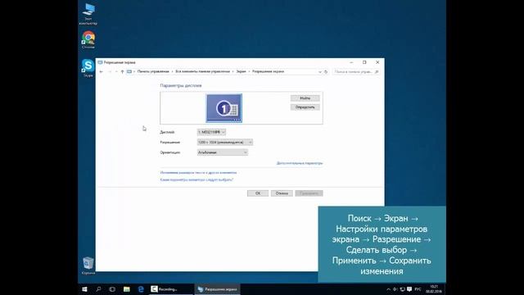Click the Определить (Identify) button

[305, 107]
